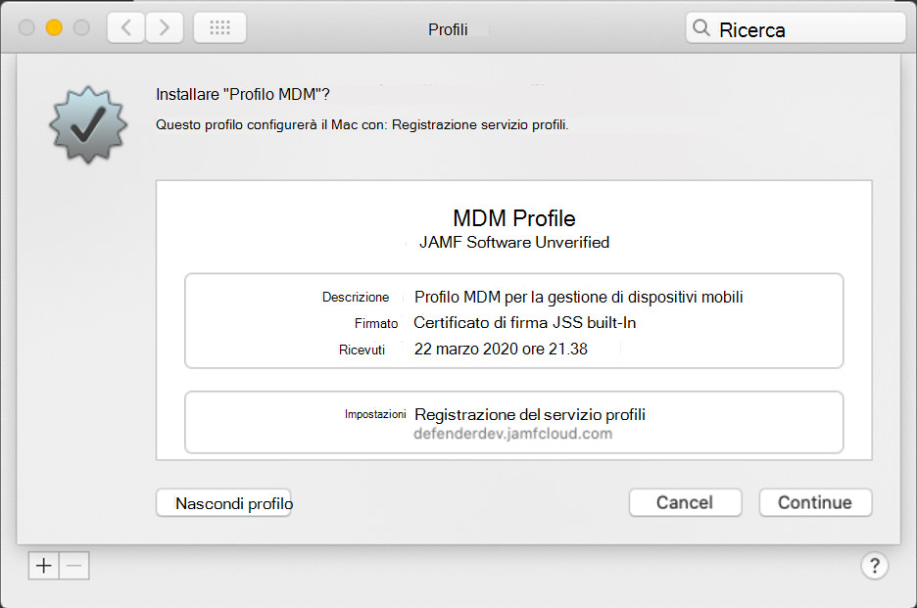Show all preferences grid icon
This screenshot has height=608, width=917.
[x=219, y=27]
